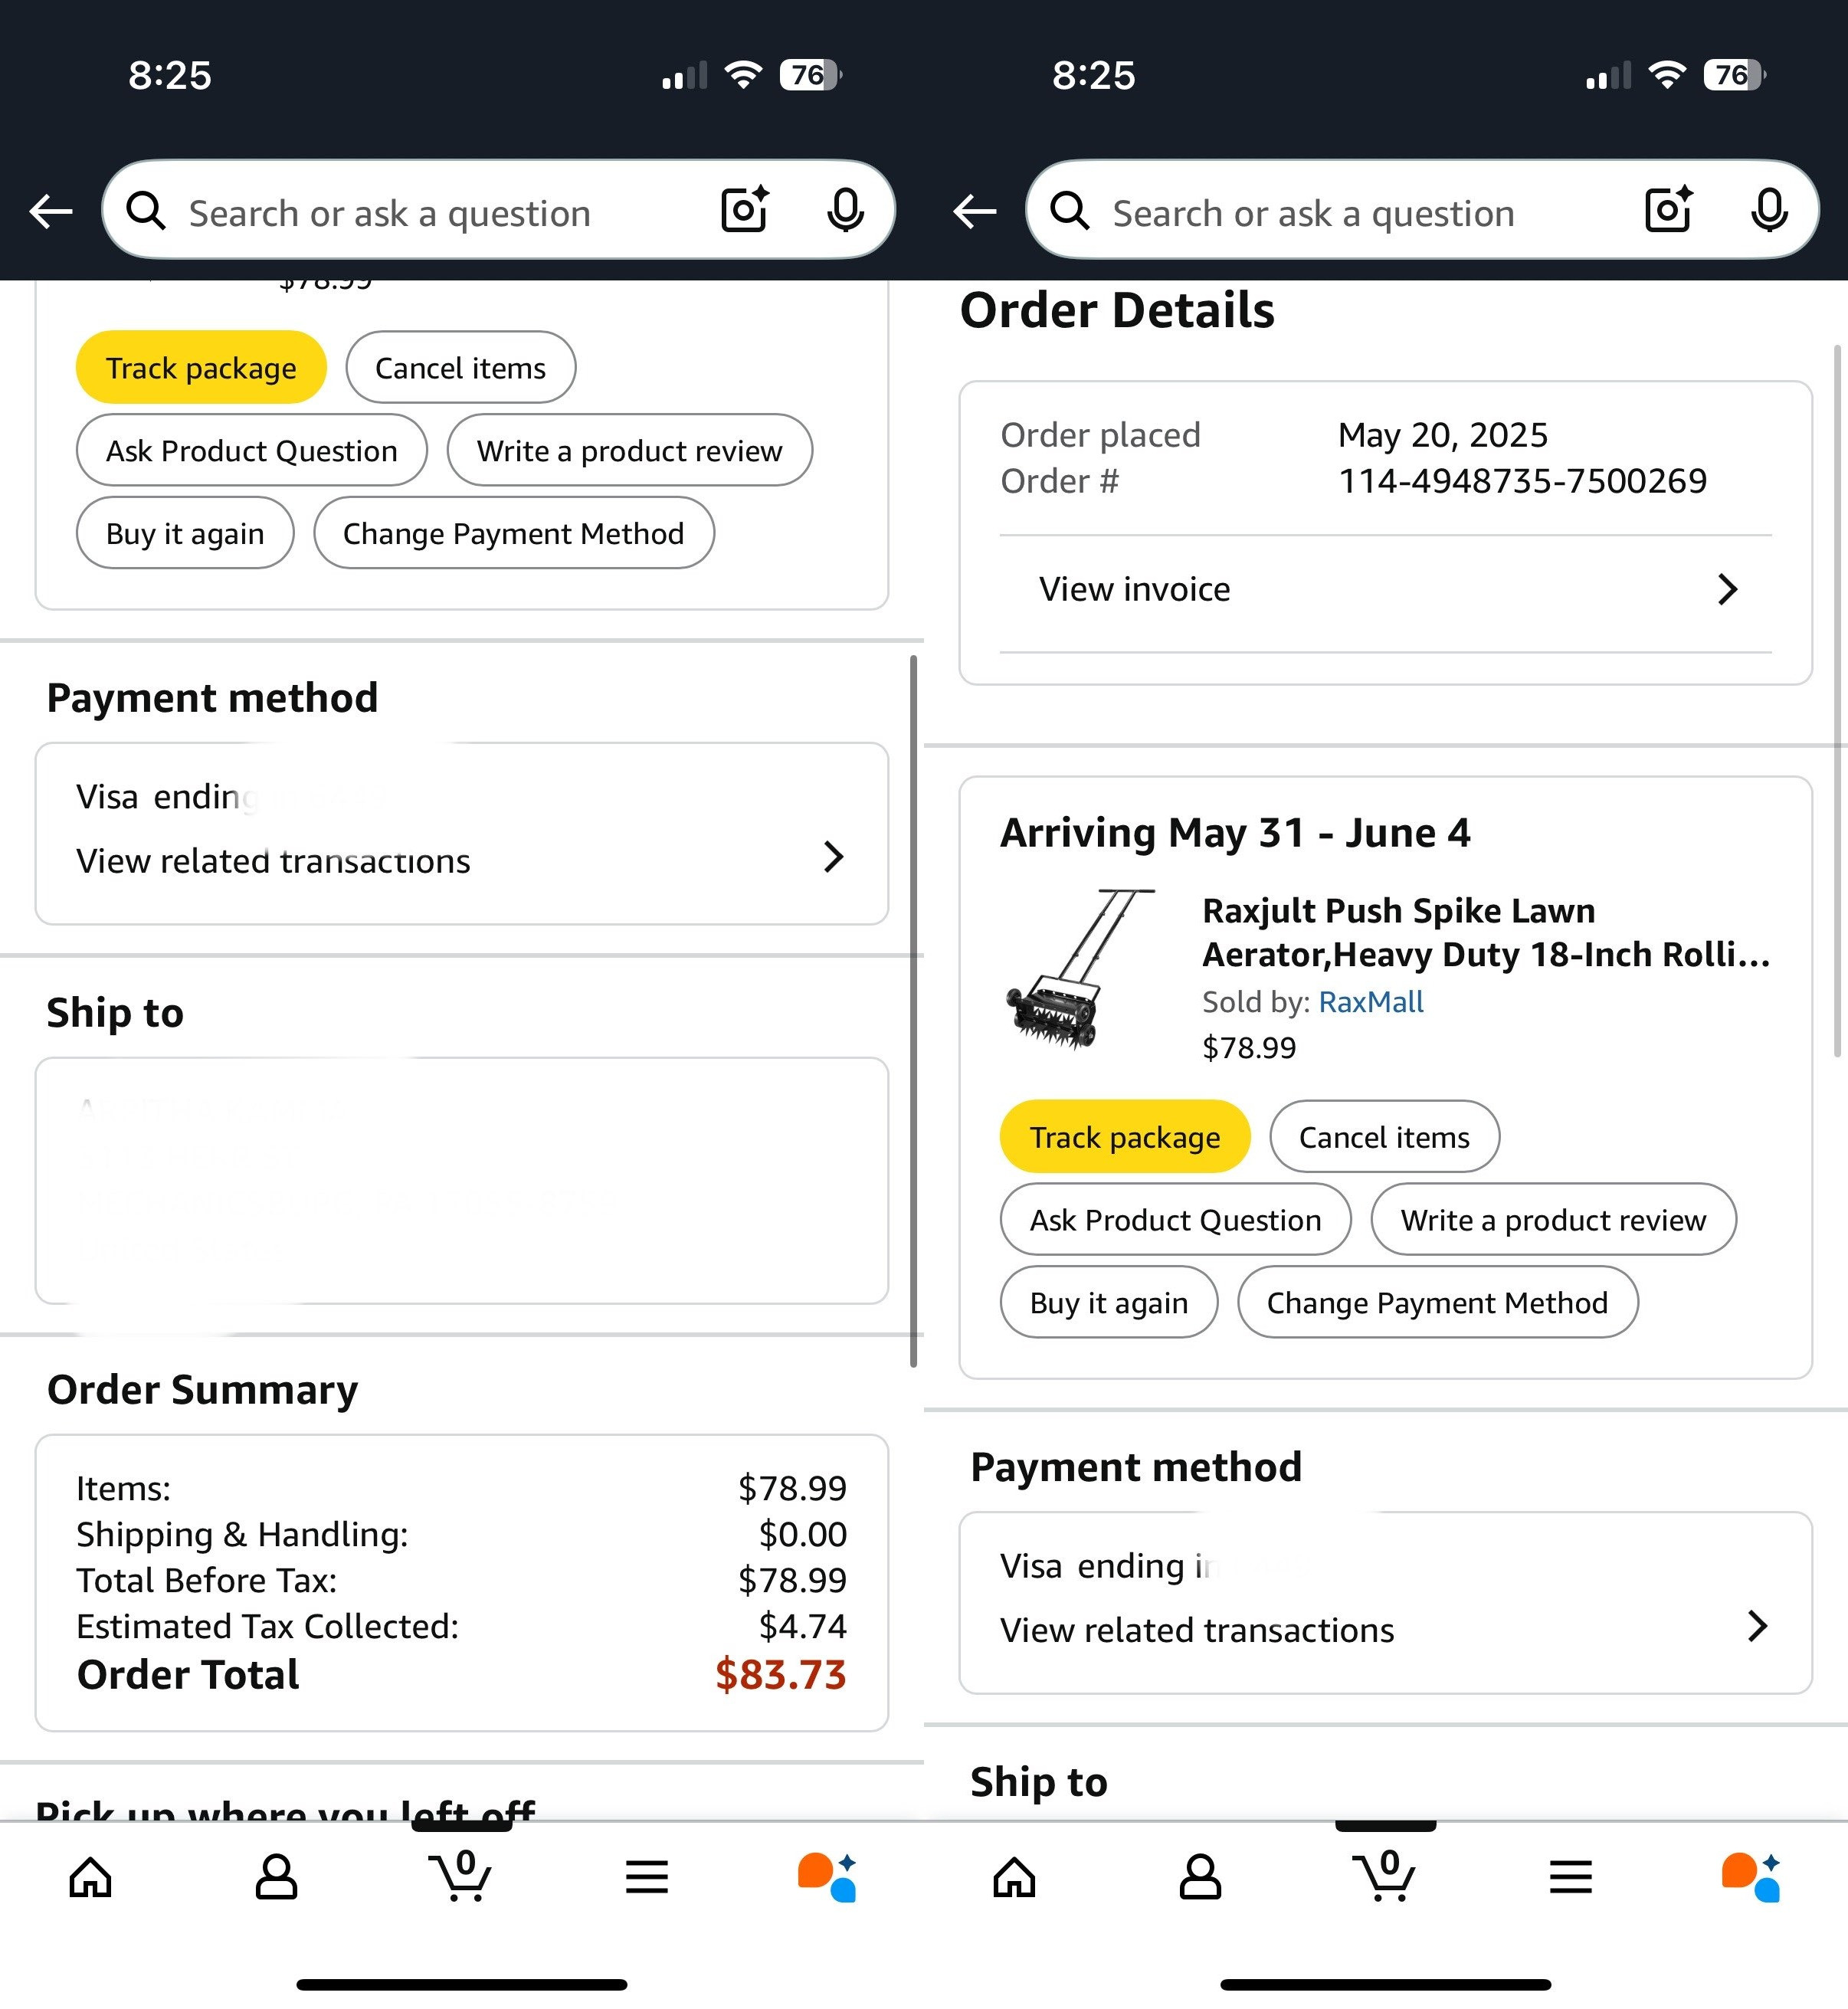Tap Change Payment Method on right screen
This screenshot has height=2009, width=1848.
coord(1437,1303)
